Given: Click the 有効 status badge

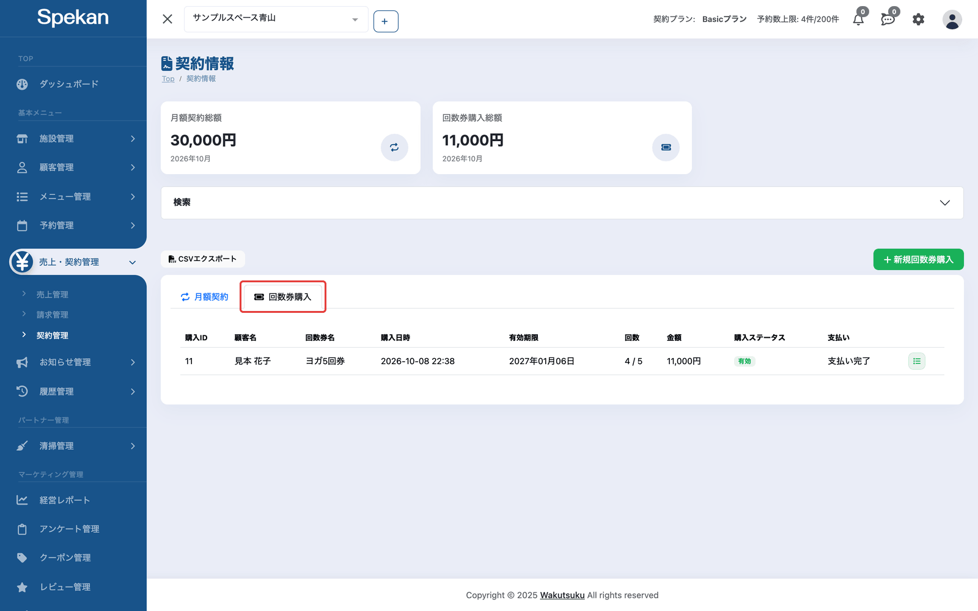Looking at the screenshot, I should [x=745, y=361].
